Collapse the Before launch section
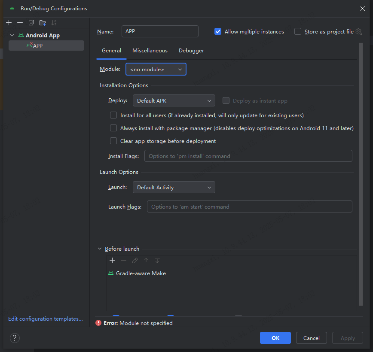 (100, 249)
